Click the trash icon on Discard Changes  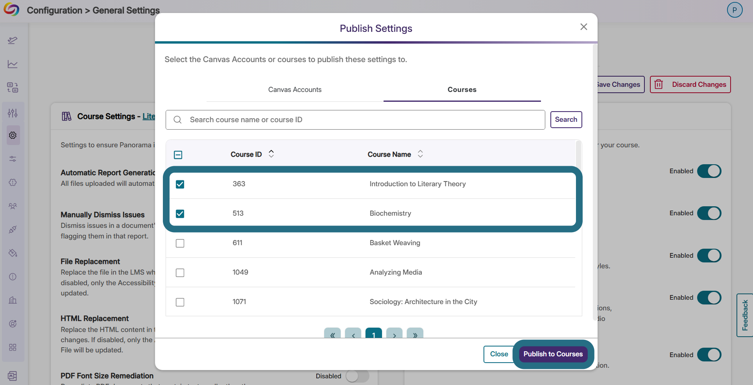[659, 84]
